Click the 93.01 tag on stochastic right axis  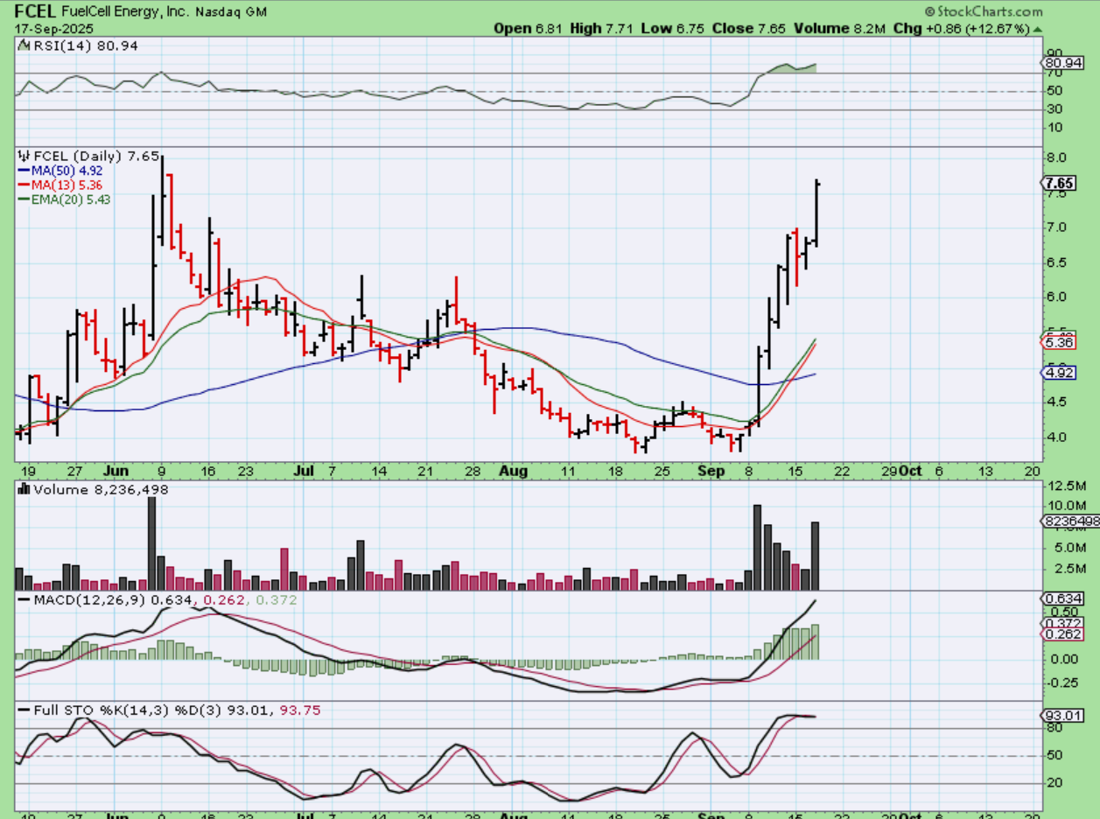pos(1063,715)
